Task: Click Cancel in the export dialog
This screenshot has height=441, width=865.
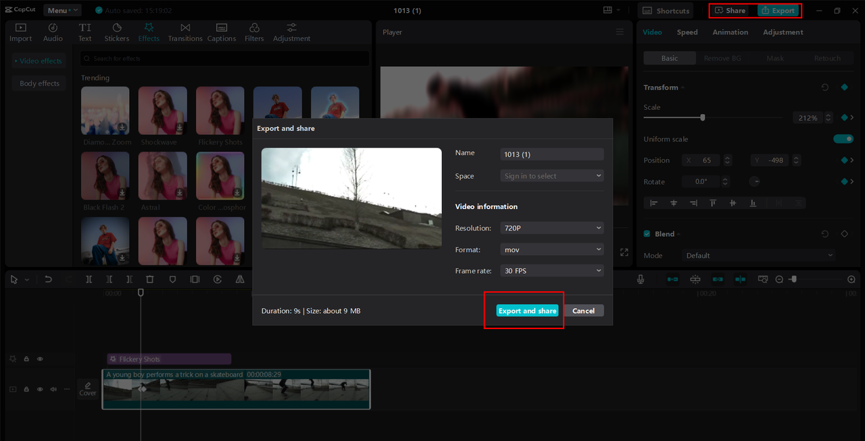Action: coord(583,311)
